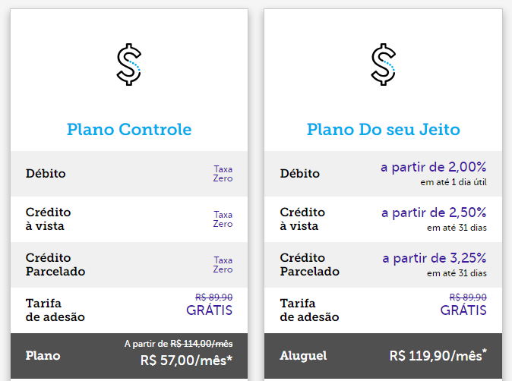Screen dimensions: 512x381
Task: Click the a partir de 3,25% installment rate
Action: tap(435, 258)
